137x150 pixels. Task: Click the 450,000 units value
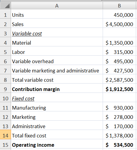pyautogui.click(x=119, y=14)
